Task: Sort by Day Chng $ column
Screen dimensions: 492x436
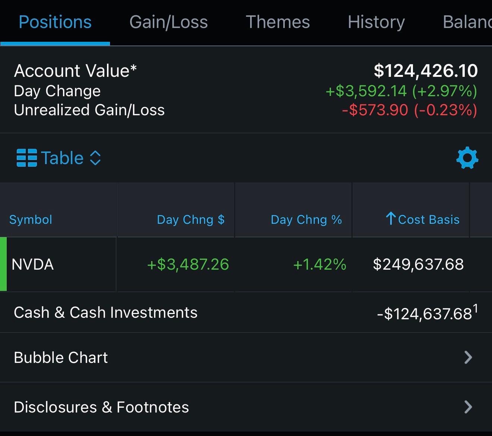Action: tap(190, 220)
